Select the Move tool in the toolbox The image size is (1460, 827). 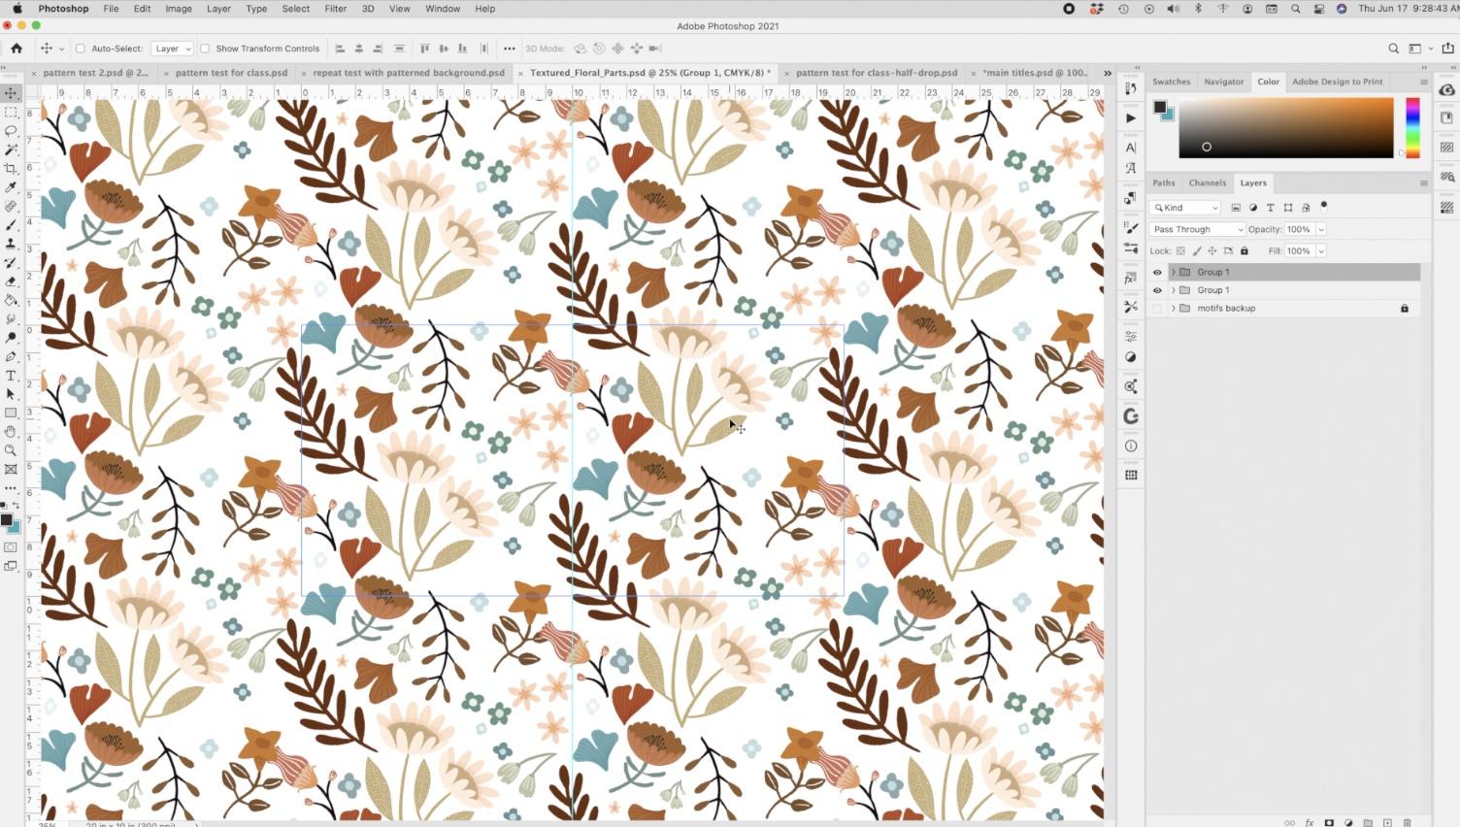point(11,93)
